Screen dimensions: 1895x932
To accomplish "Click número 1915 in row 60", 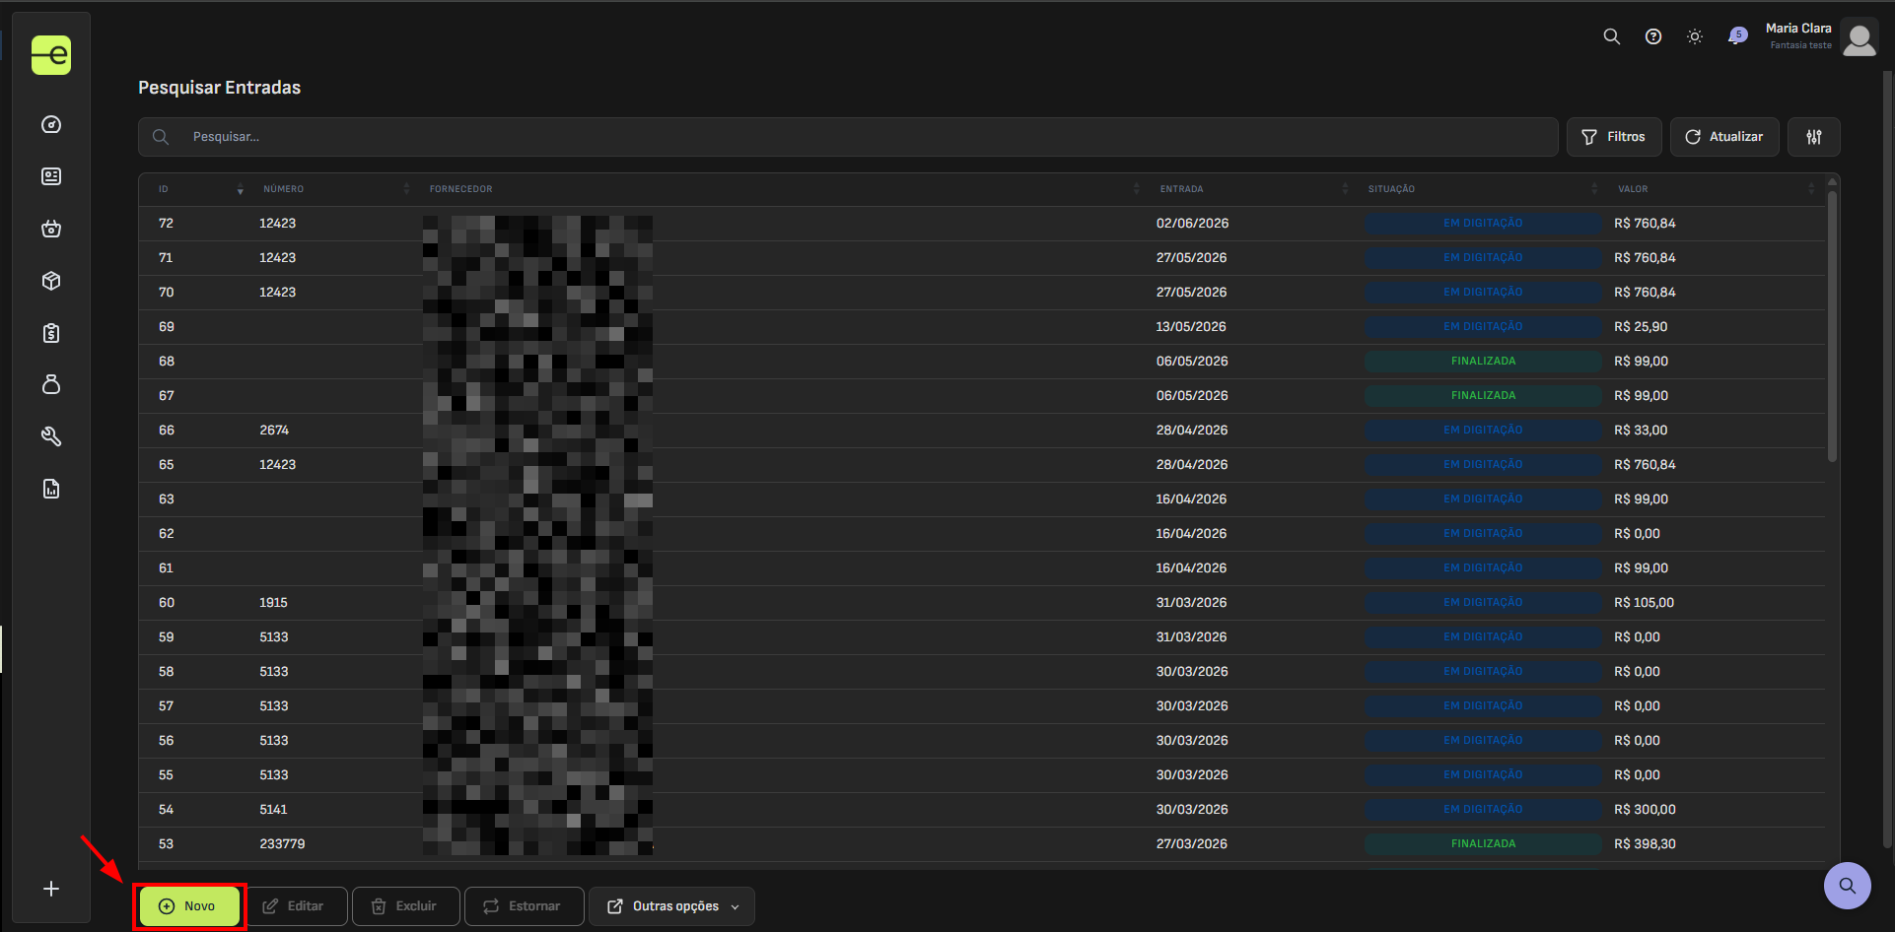I will [x=273, y=603].
